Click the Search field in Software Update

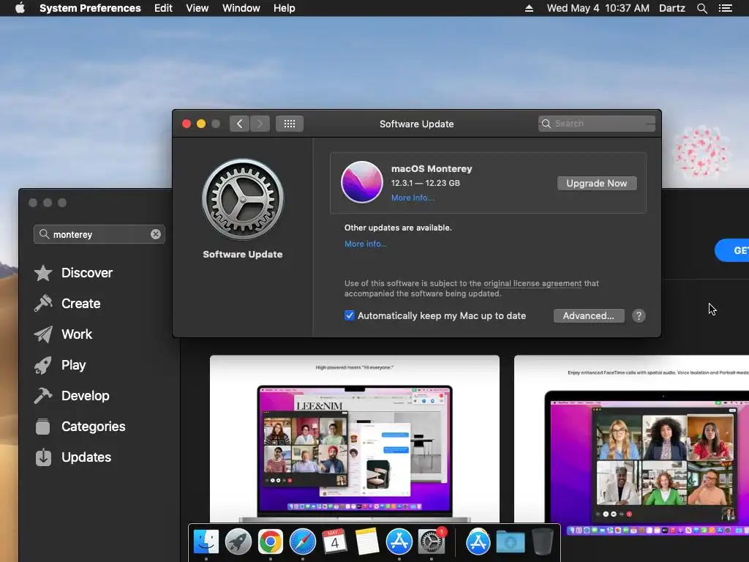(x=597, y=123)
